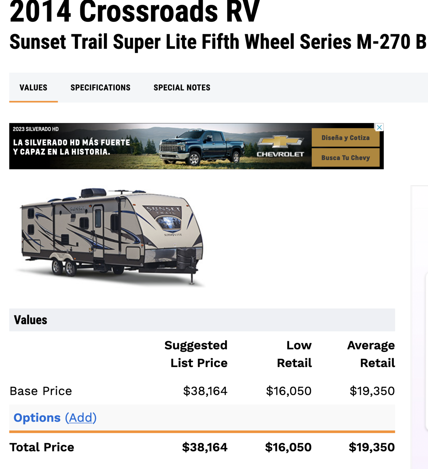Click the Base Price row label
The height and width of the screenshot is (469, 428).
point(41,391)
